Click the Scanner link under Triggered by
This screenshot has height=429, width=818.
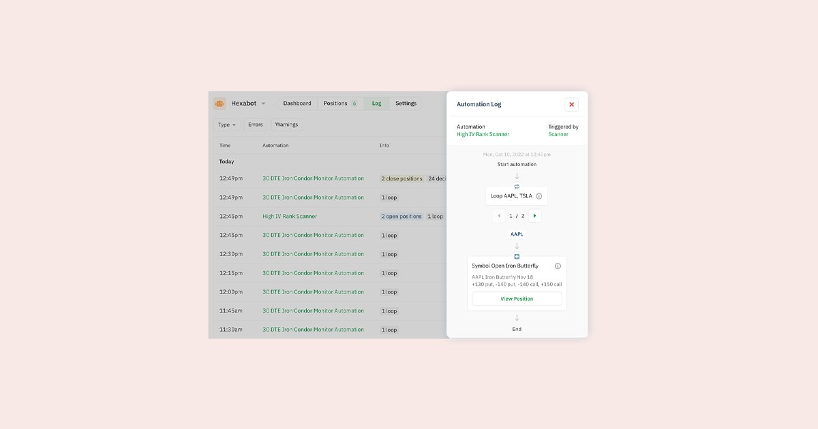[x=558, y=134]
